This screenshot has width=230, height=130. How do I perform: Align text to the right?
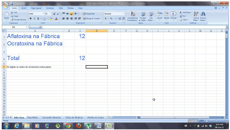71,19
